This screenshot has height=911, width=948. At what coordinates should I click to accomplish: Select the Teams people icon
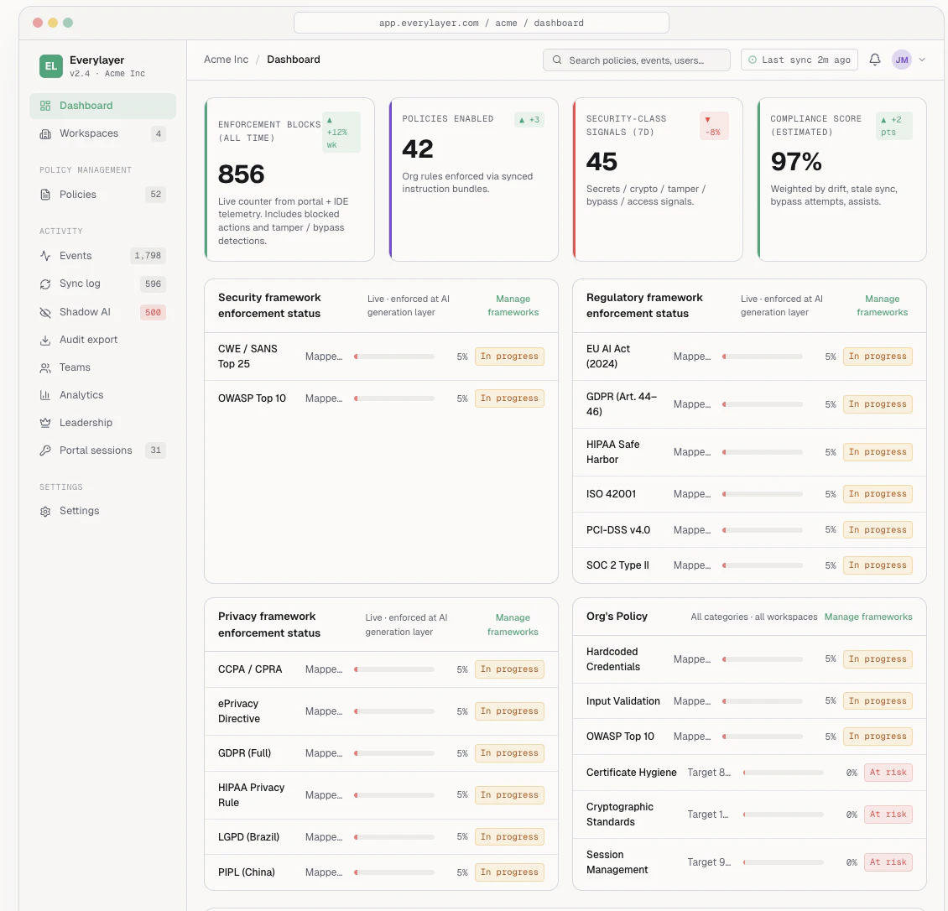click(x=44, y=367)
